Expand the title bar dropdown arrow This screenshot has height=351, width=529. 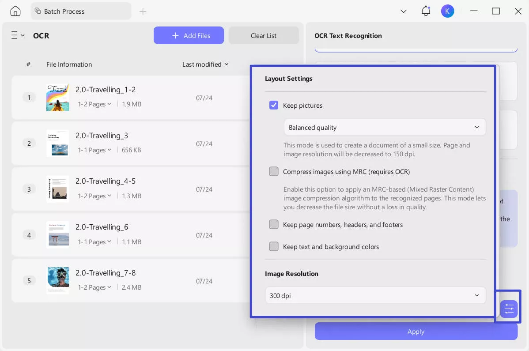[x=403, y=11]
